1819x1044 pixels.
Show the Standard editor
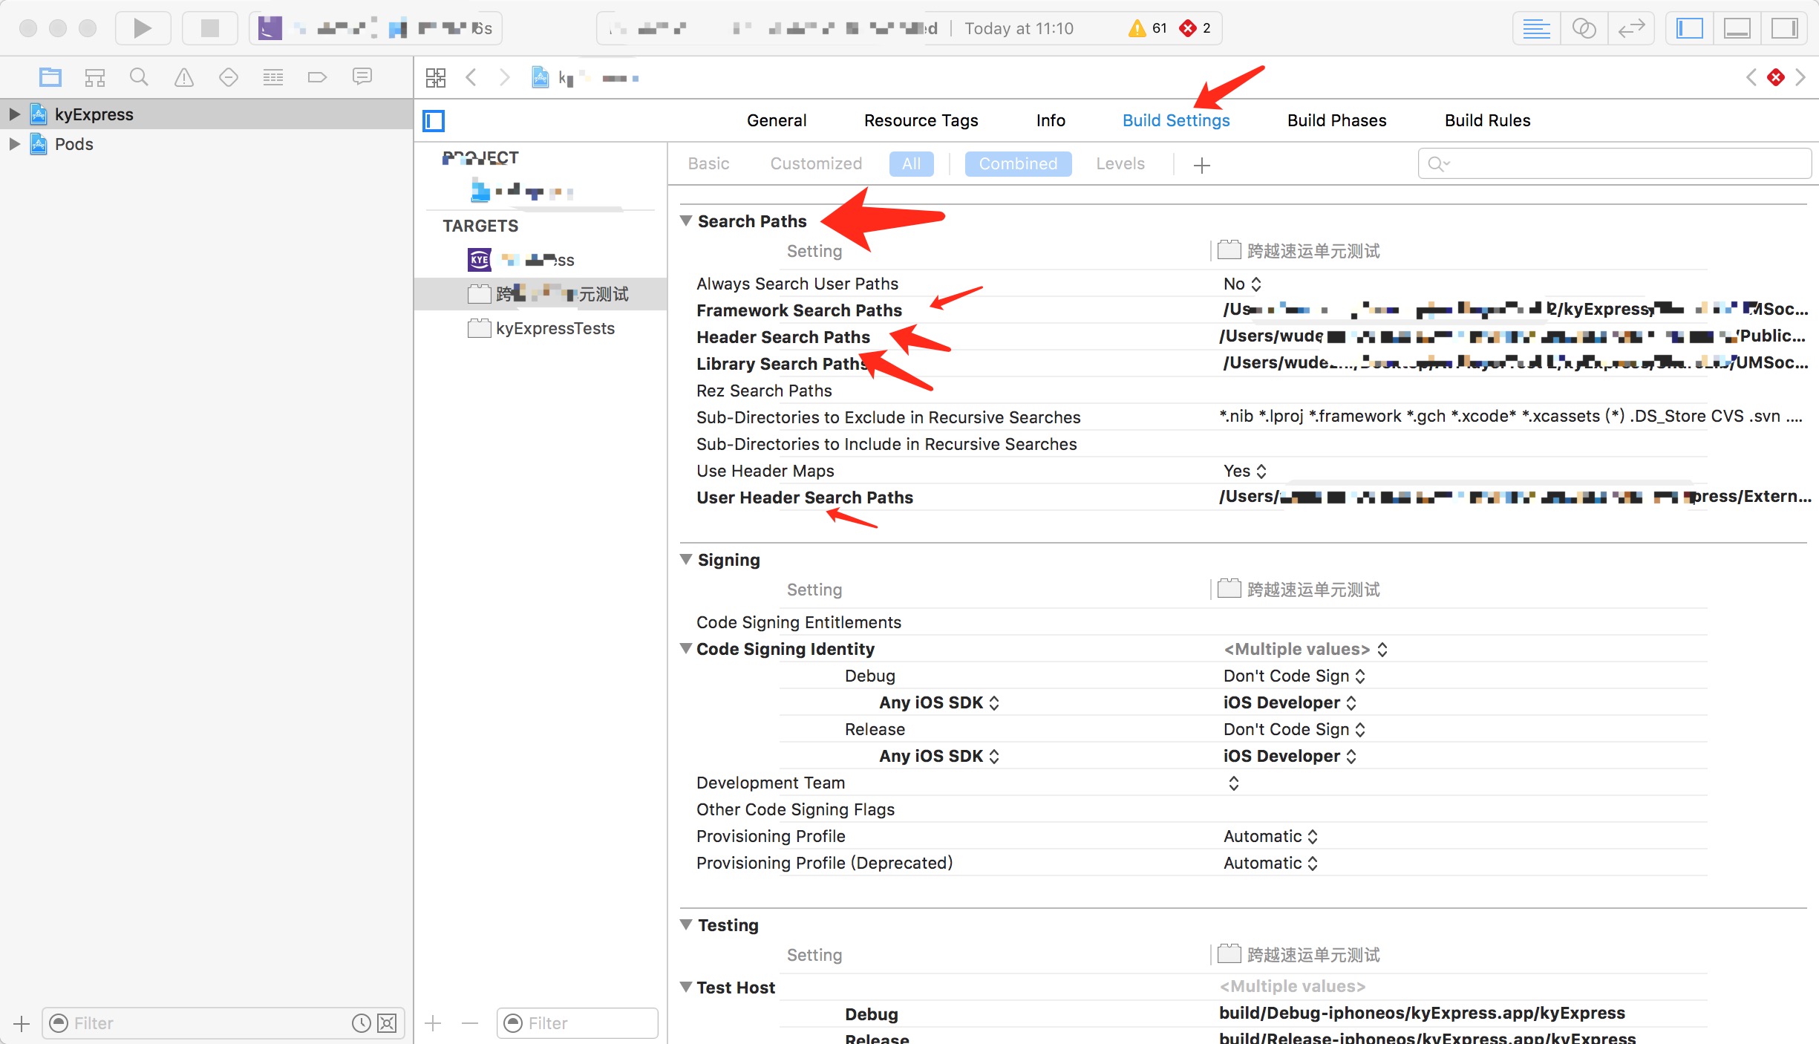point(1536,28)
